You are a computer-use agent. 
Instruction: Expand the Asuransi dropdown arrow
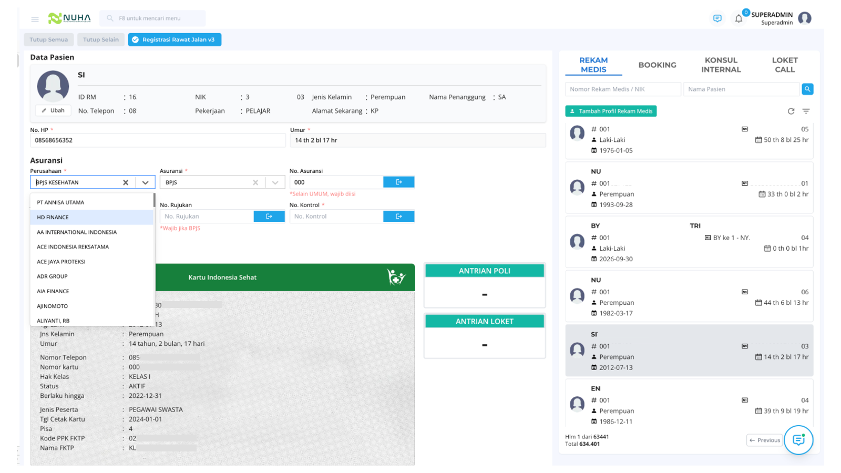pyautogui.click(x=275, y=182)
